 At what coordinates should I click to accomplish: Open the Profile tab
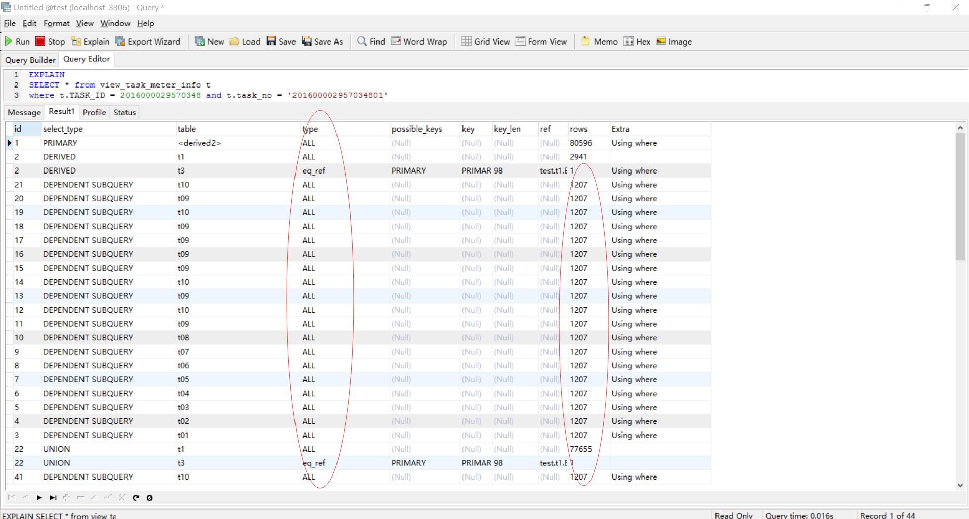pos(94,112)
